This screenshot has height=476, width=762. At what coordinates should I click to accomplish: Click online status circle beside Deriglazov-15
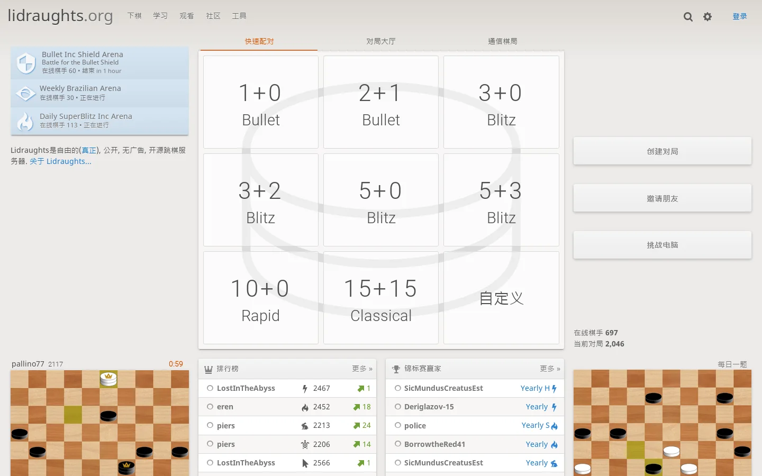click(x=398, y=407)
